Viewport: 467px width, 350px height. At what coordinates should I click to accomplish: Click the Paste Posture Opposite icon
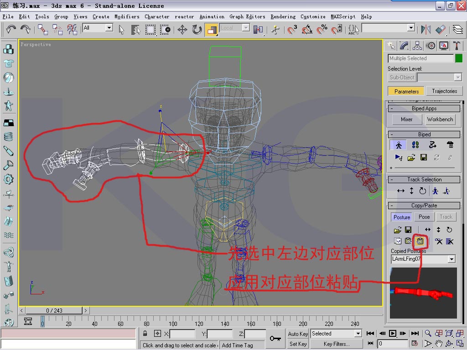point(420,241)
